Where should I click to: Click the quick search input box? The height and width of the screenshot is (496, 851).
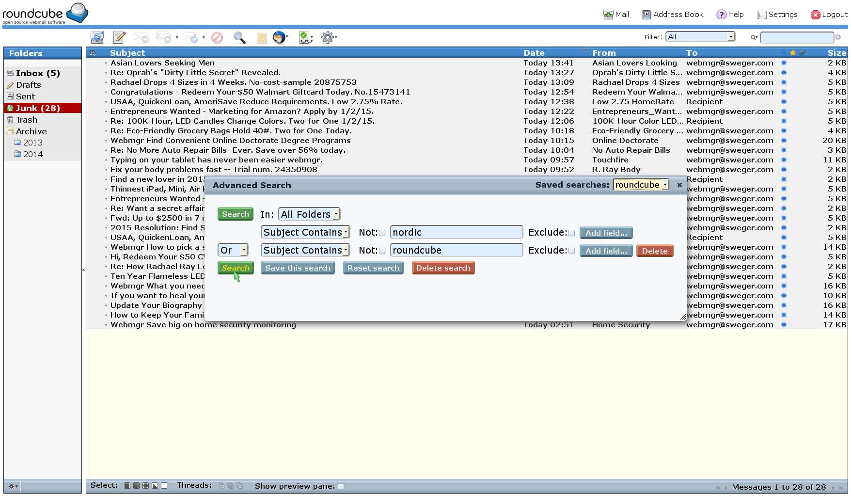pyautogui.click(x=797, y=37)
